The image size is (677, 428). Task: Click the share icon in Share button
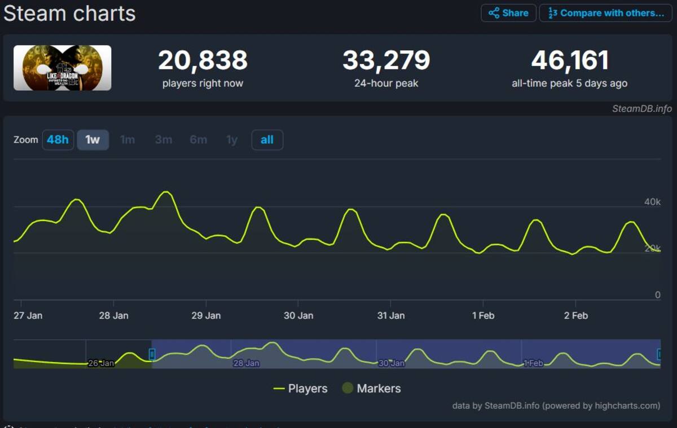494,13
